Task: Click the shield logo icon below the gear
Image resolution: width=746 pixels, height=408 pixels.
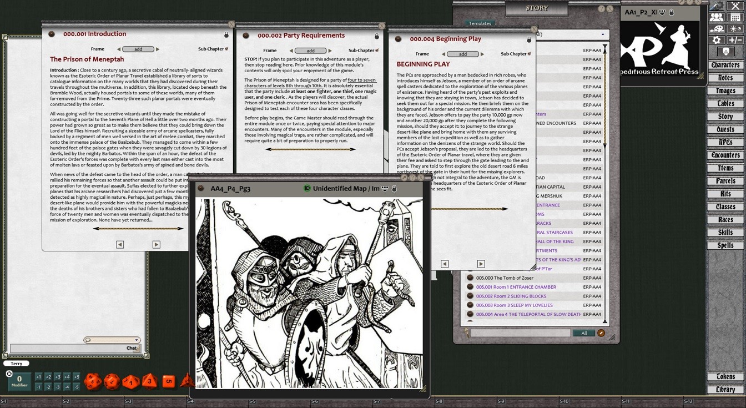Action: point(727,51)
